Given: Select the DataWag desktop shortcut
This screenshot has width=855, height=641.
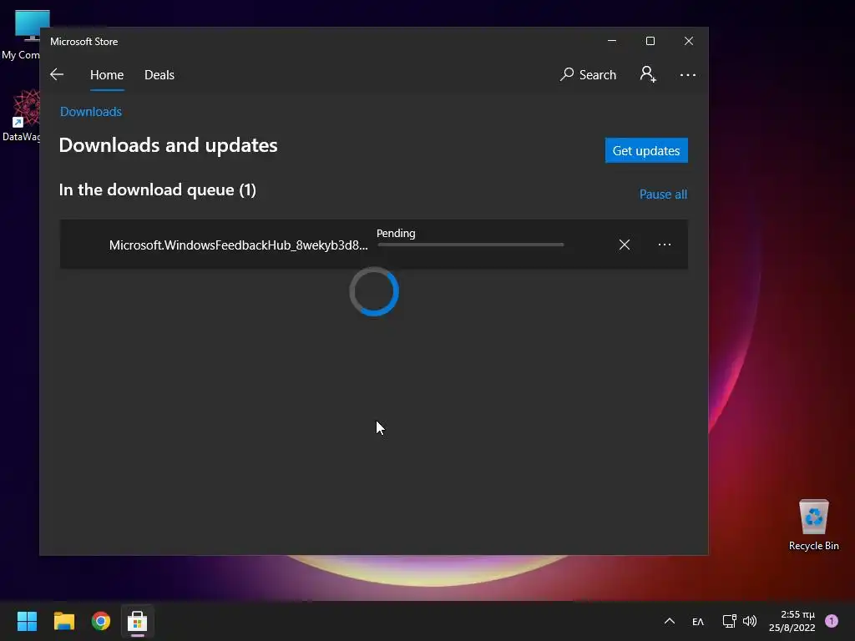Looking at the screenshot, I should click(x=21, y=115).
